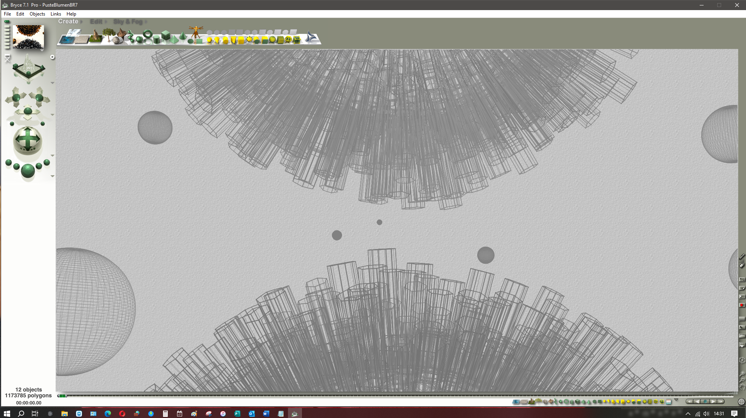Toggle the red square icon on right palette
This screenshot has height=418, width=746.
coord(742,305)
